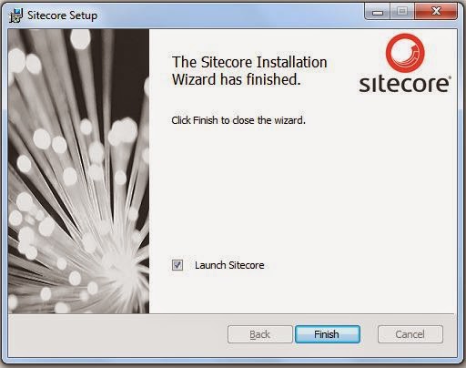Click the sitecore wordmark under the logo
466x368 pixels.
pos(403,84)
